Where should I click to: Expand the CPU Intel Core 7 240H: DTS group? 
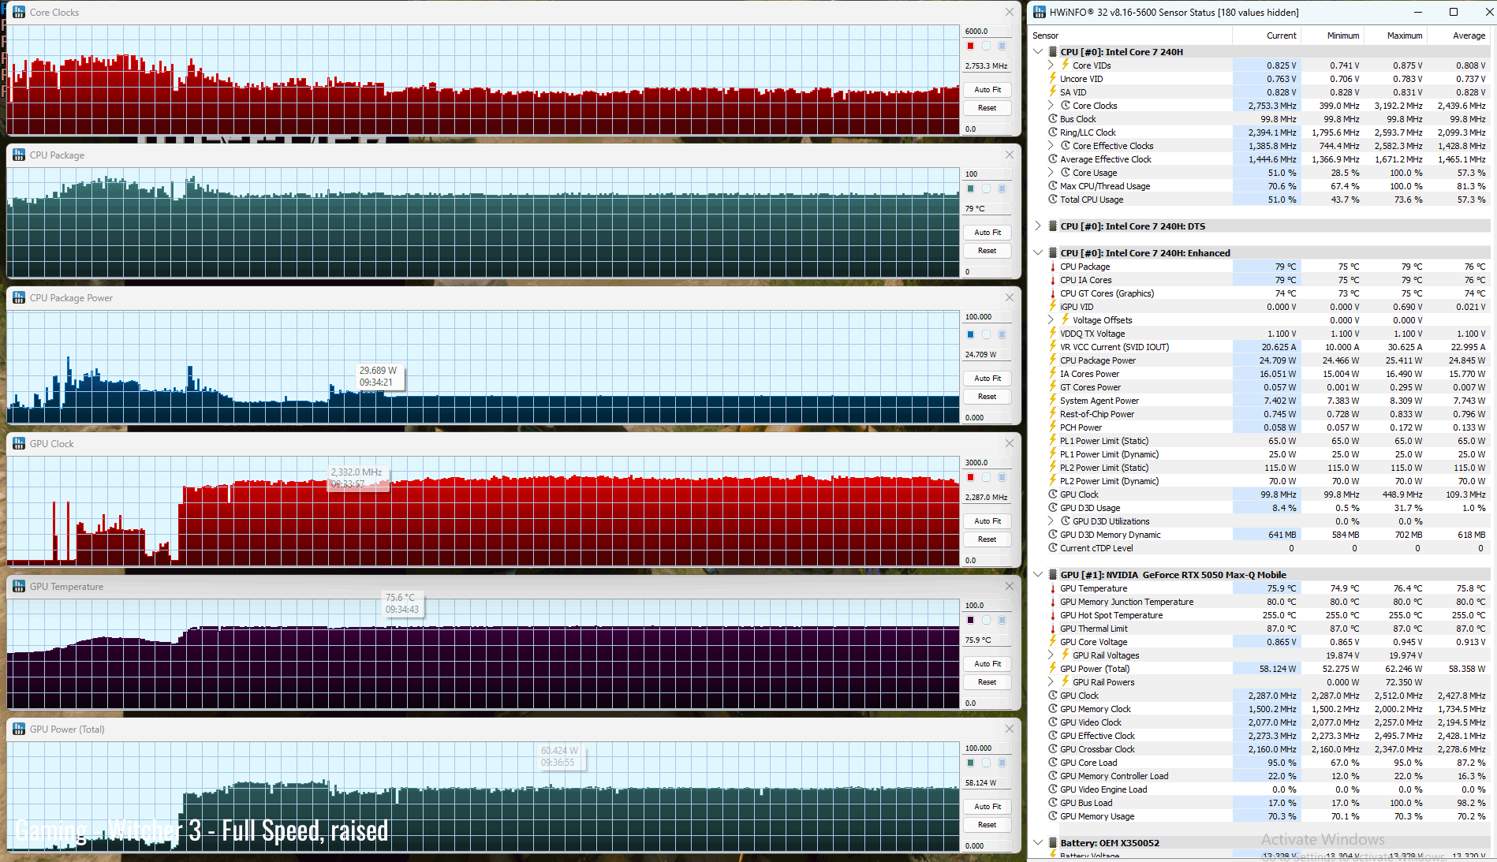click(1038, 226)
